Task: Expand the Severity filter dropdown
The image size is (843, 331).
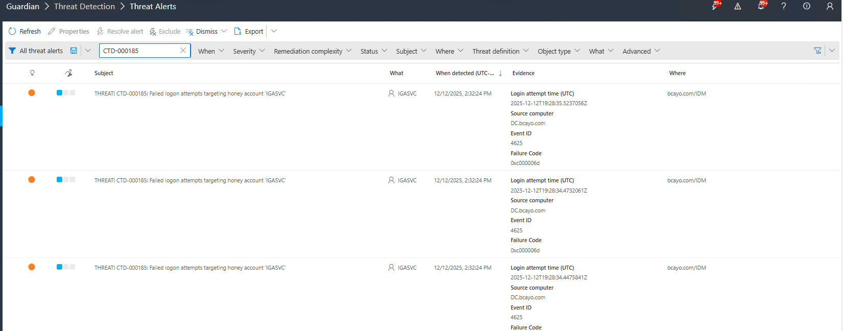Action: tap(249, 51)
